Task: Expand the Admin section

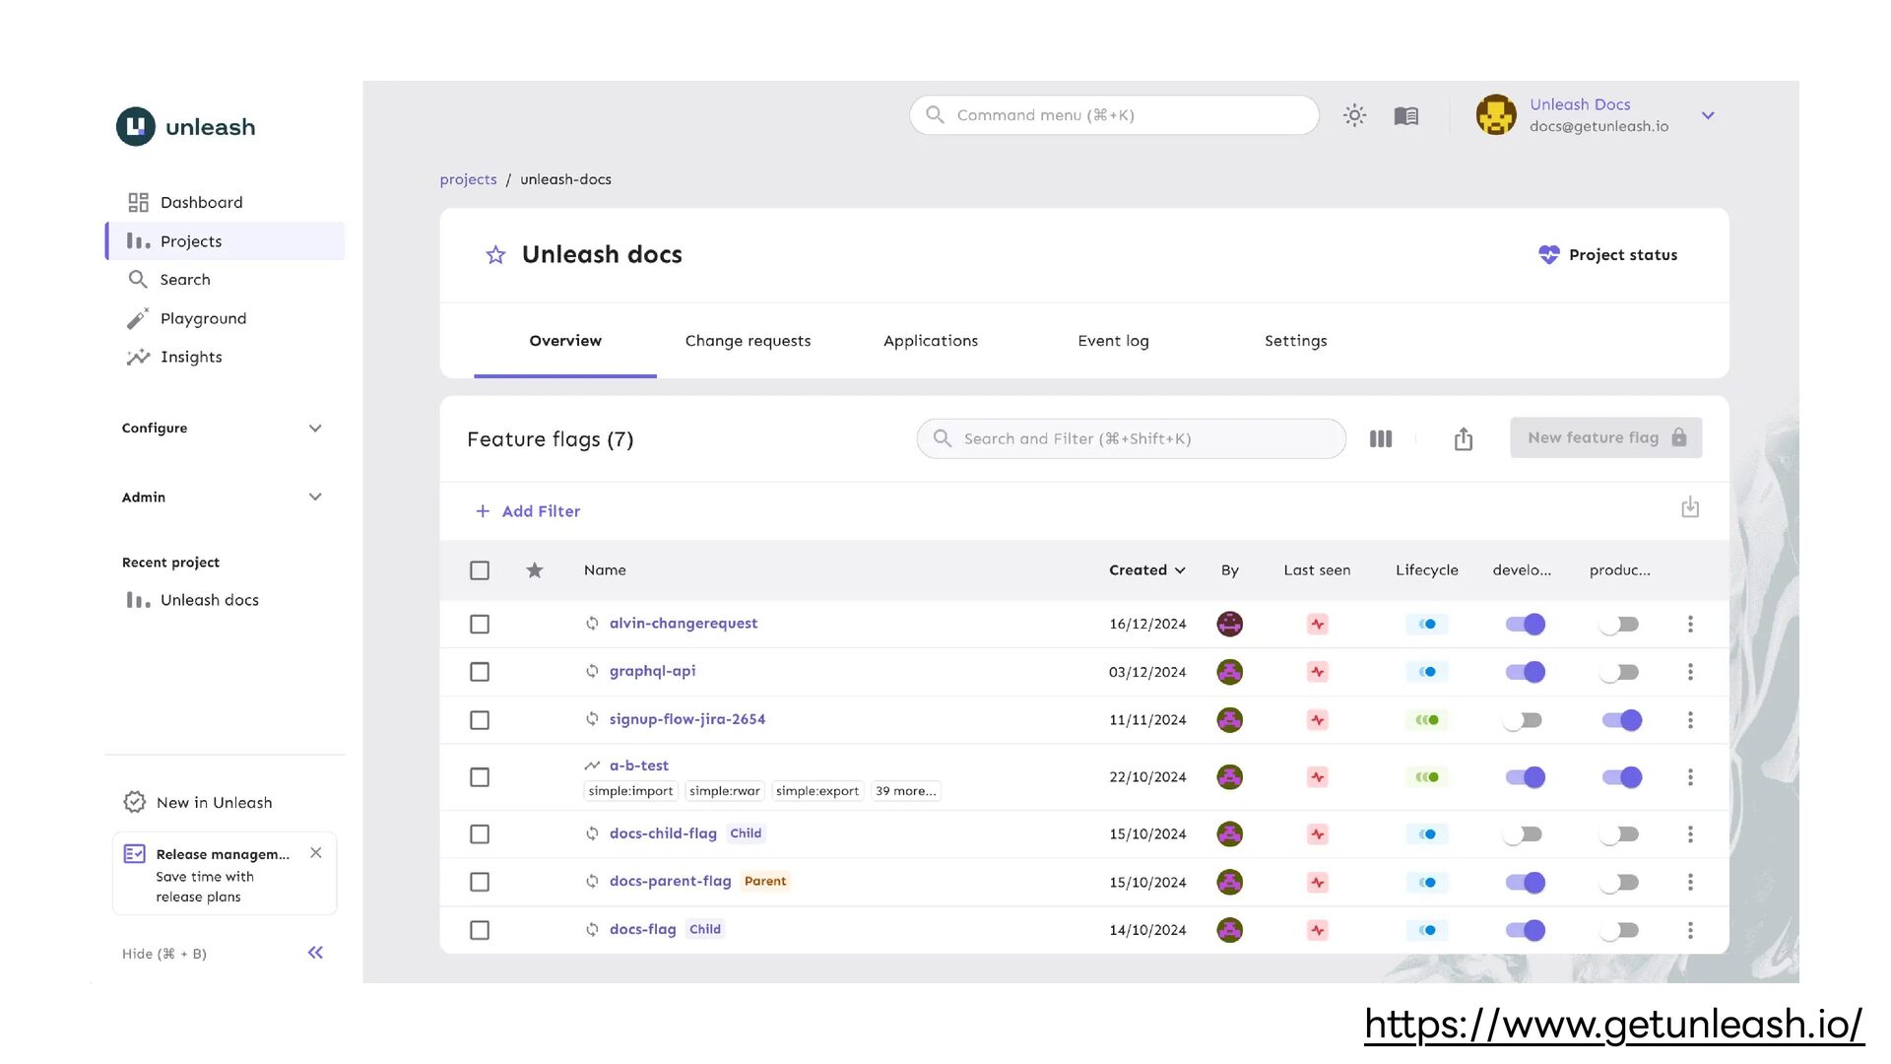Action: [x=223, y=498]
